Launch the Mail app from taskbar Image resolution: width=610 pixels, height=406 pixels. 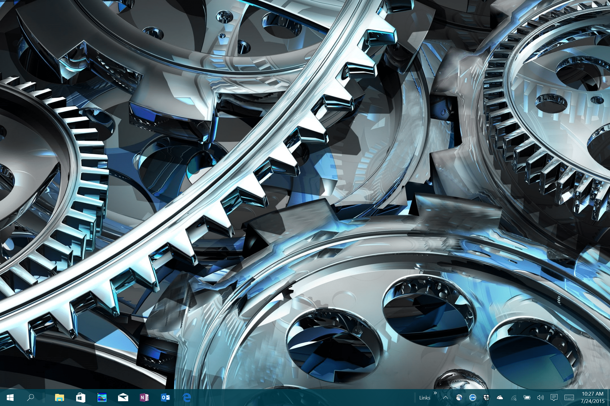tap(123, 398)
